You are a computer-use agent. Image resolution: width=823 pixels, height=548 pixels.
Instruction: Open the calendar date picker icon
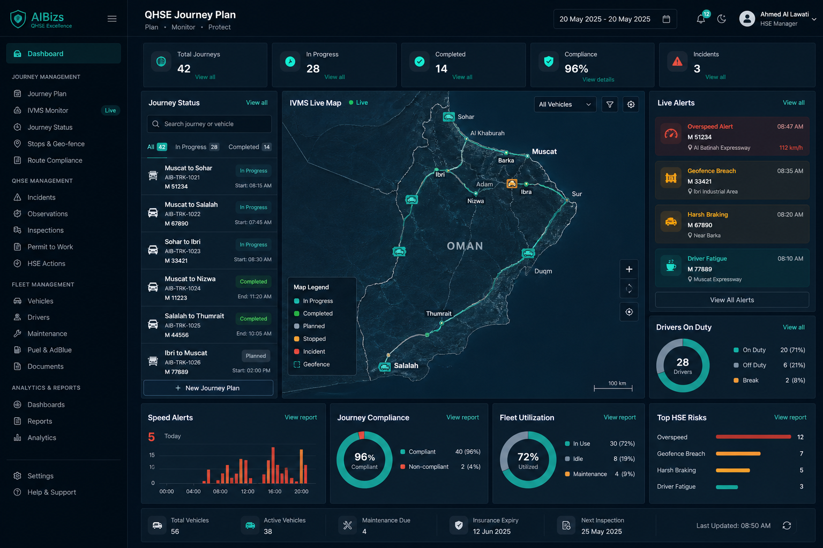(x=666, y=19)
